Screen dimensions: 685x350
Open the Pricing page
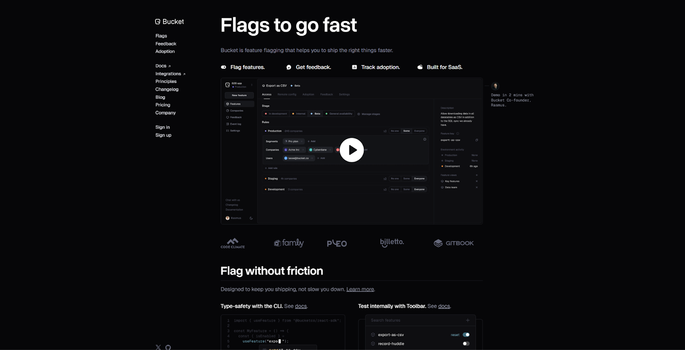[163, 105]
